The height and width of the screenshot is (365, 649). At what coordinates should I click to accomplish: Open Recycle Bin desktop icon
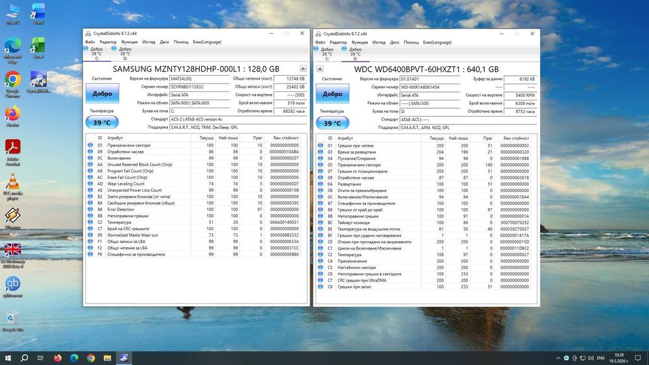pyautogui.click(x=12, y=321)
